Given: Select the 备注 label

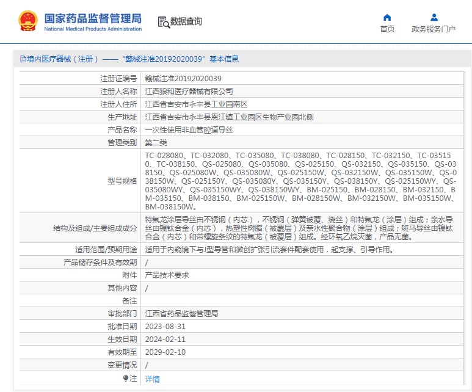Looking at the screenshot, I should click(129, 301).
